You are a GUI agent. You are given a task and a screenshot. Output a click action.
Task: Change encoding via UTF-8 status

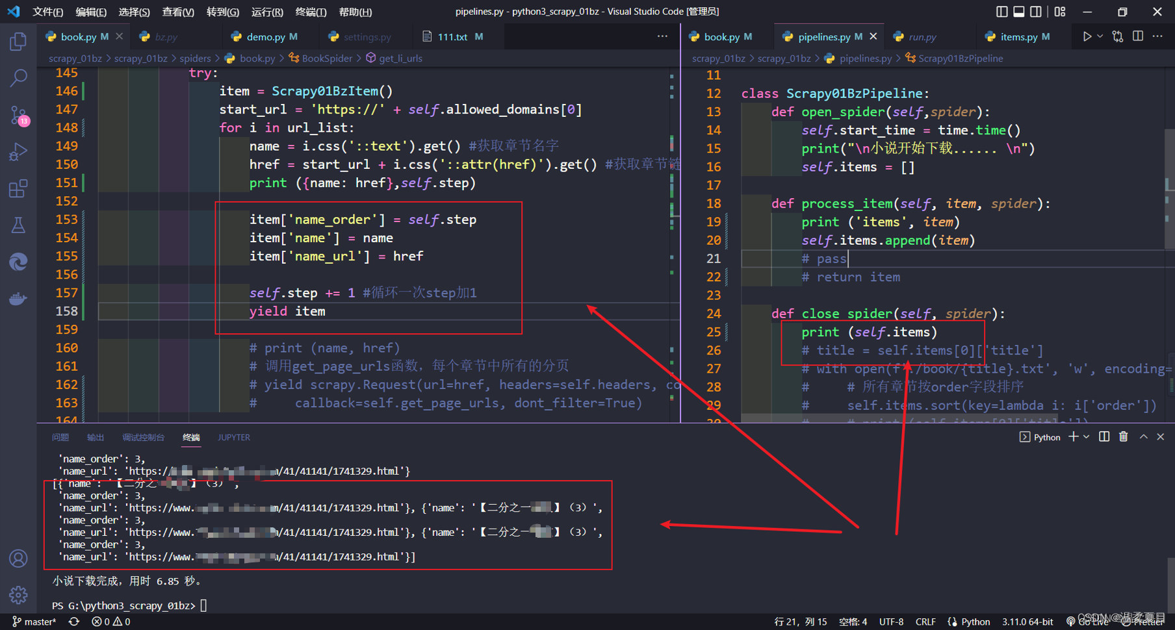(892, 622)
